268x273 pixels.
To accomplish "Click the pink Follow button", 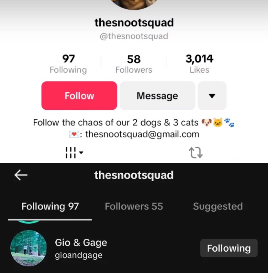I will pyautogui.click(x=79, y=96).
